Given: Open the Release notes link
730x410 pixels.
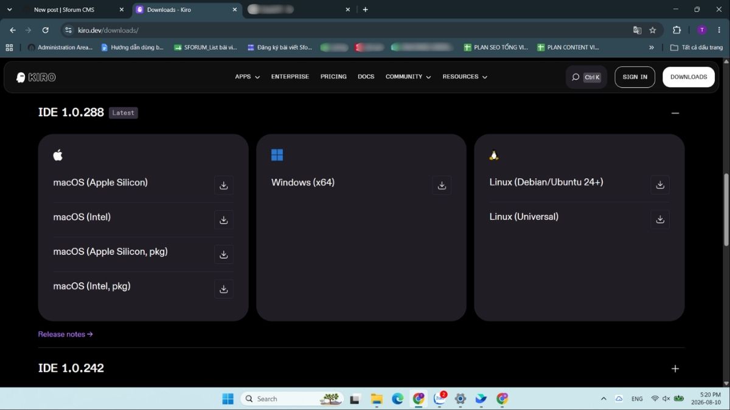Looking at the screenshot, I should pos(65,334).
